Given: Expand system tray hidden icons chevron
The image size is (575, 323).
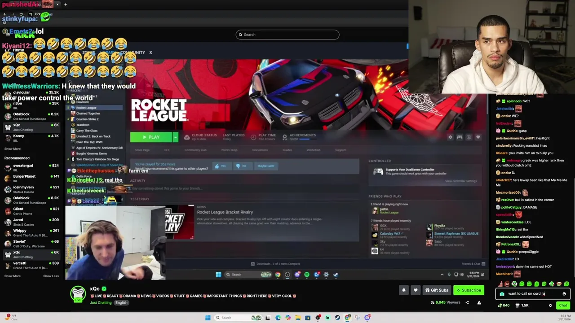Looking at the screenshot, I should [x=442, y=275].
